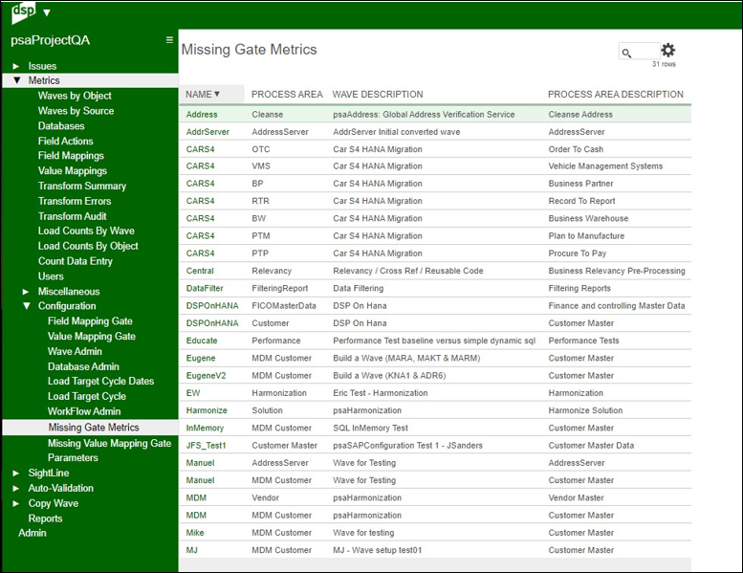The width and height of the screenshot is (743, 573).
Task: Open Missing Value Mapping Gate
Action: (109, 444)
